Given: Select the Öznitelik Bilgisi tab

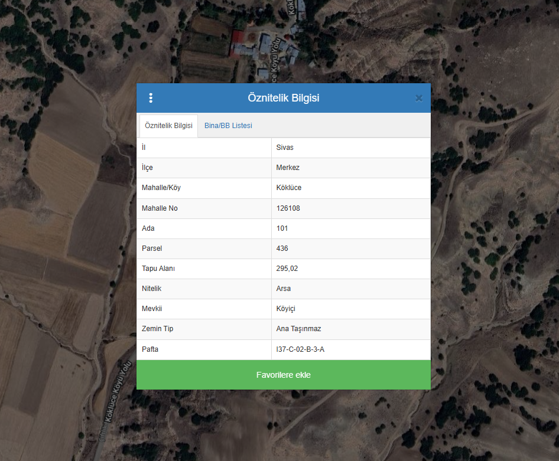Looking at the screenshot, I should [168, 126].
